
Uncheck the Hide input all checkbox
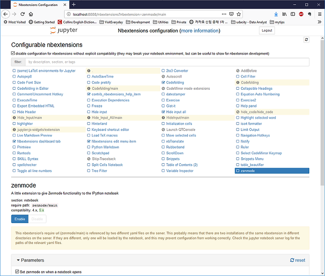163,112
